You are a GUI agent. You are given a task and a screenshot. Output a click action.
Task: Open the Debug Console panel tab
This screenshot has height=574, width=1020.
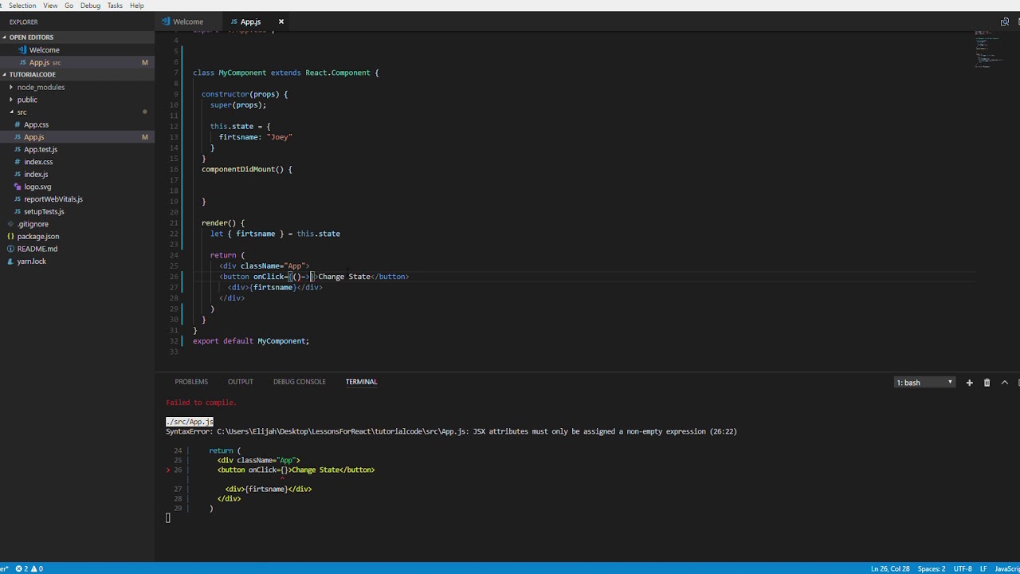click(299, 382)
